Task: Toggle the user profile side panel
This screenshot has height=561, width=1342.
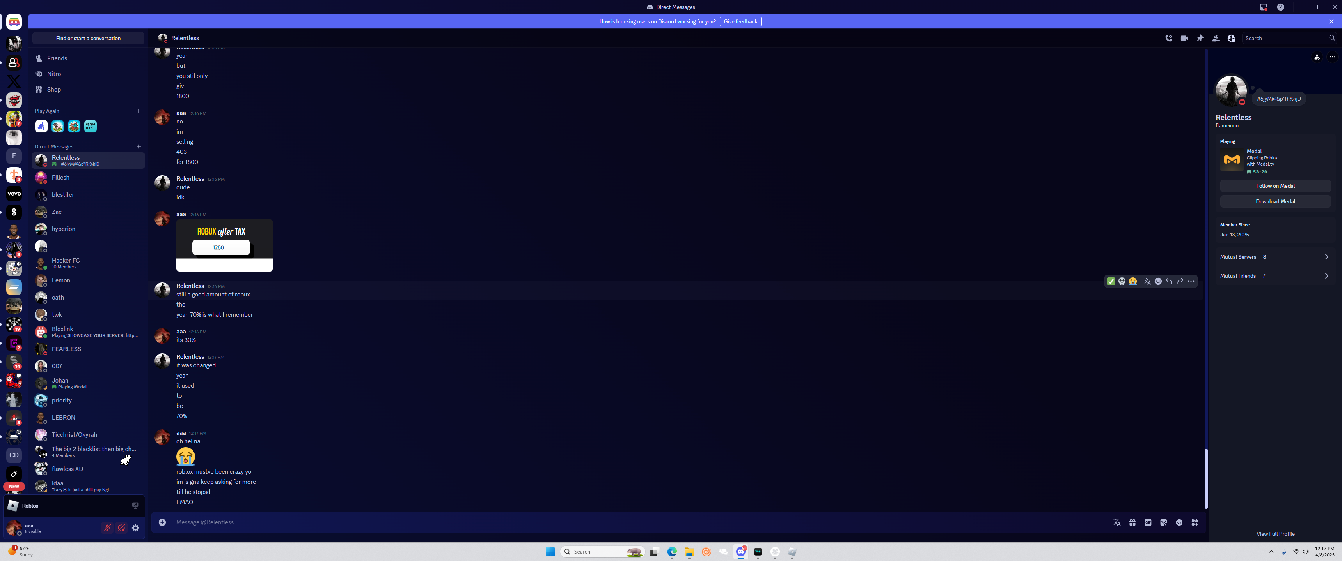Action: coord(1231,38)
